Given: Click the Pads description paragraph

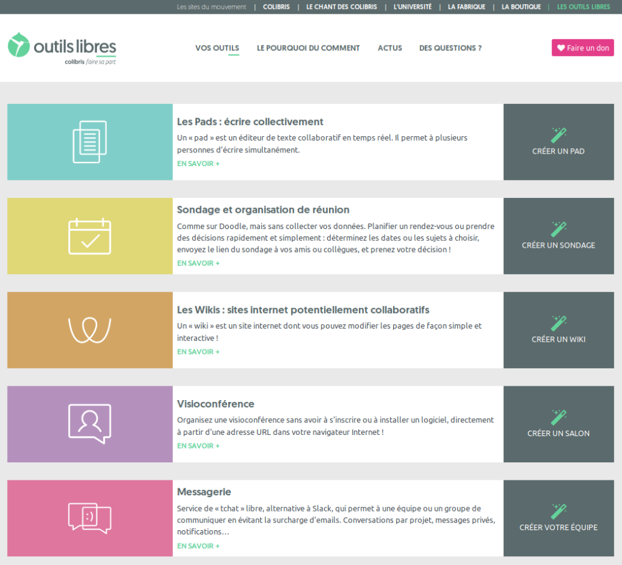Looking at the screenshot, I should (x=322, y=144).
